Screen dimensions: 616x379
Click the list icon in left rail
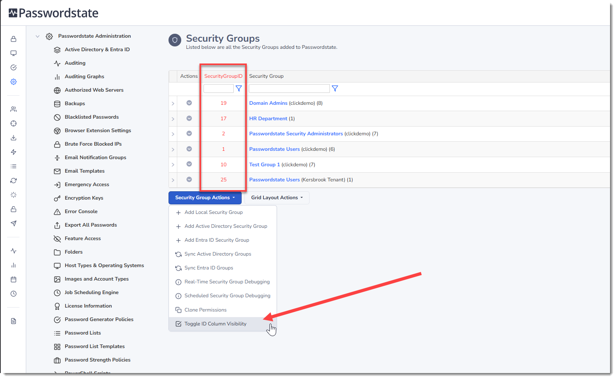pyautogui.click(x=14, y=166)
